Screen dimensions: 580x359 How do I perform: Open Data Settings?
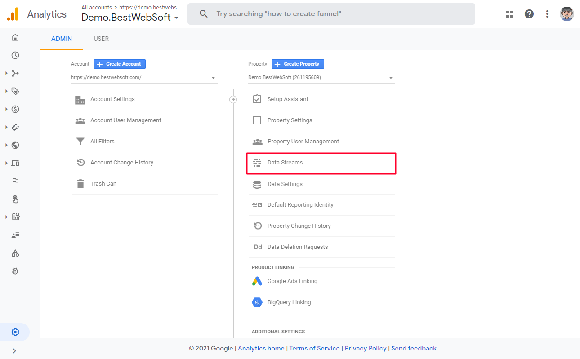click(322, 184)
